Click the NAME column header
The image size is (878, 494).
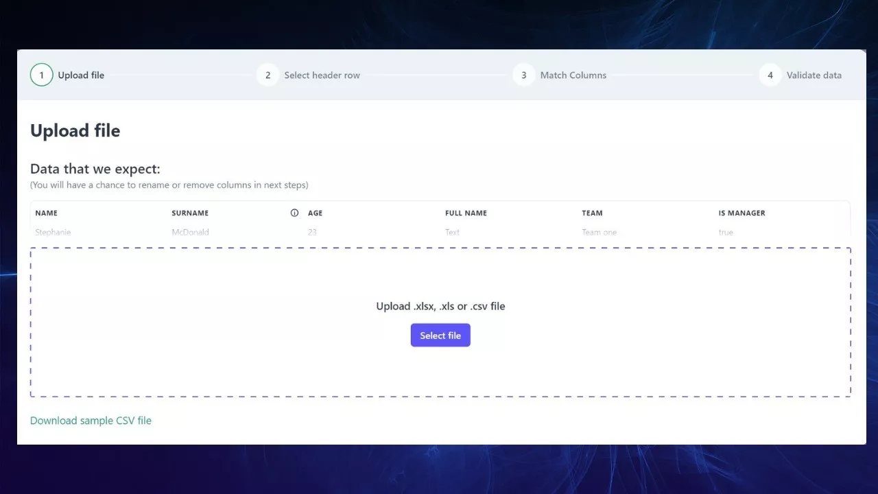(47, 213)
